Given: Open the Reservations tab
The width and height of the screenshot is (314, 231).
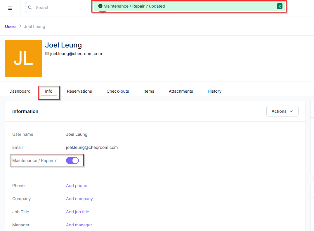Looking at the screenshot, I should click(x=79, y=91).
